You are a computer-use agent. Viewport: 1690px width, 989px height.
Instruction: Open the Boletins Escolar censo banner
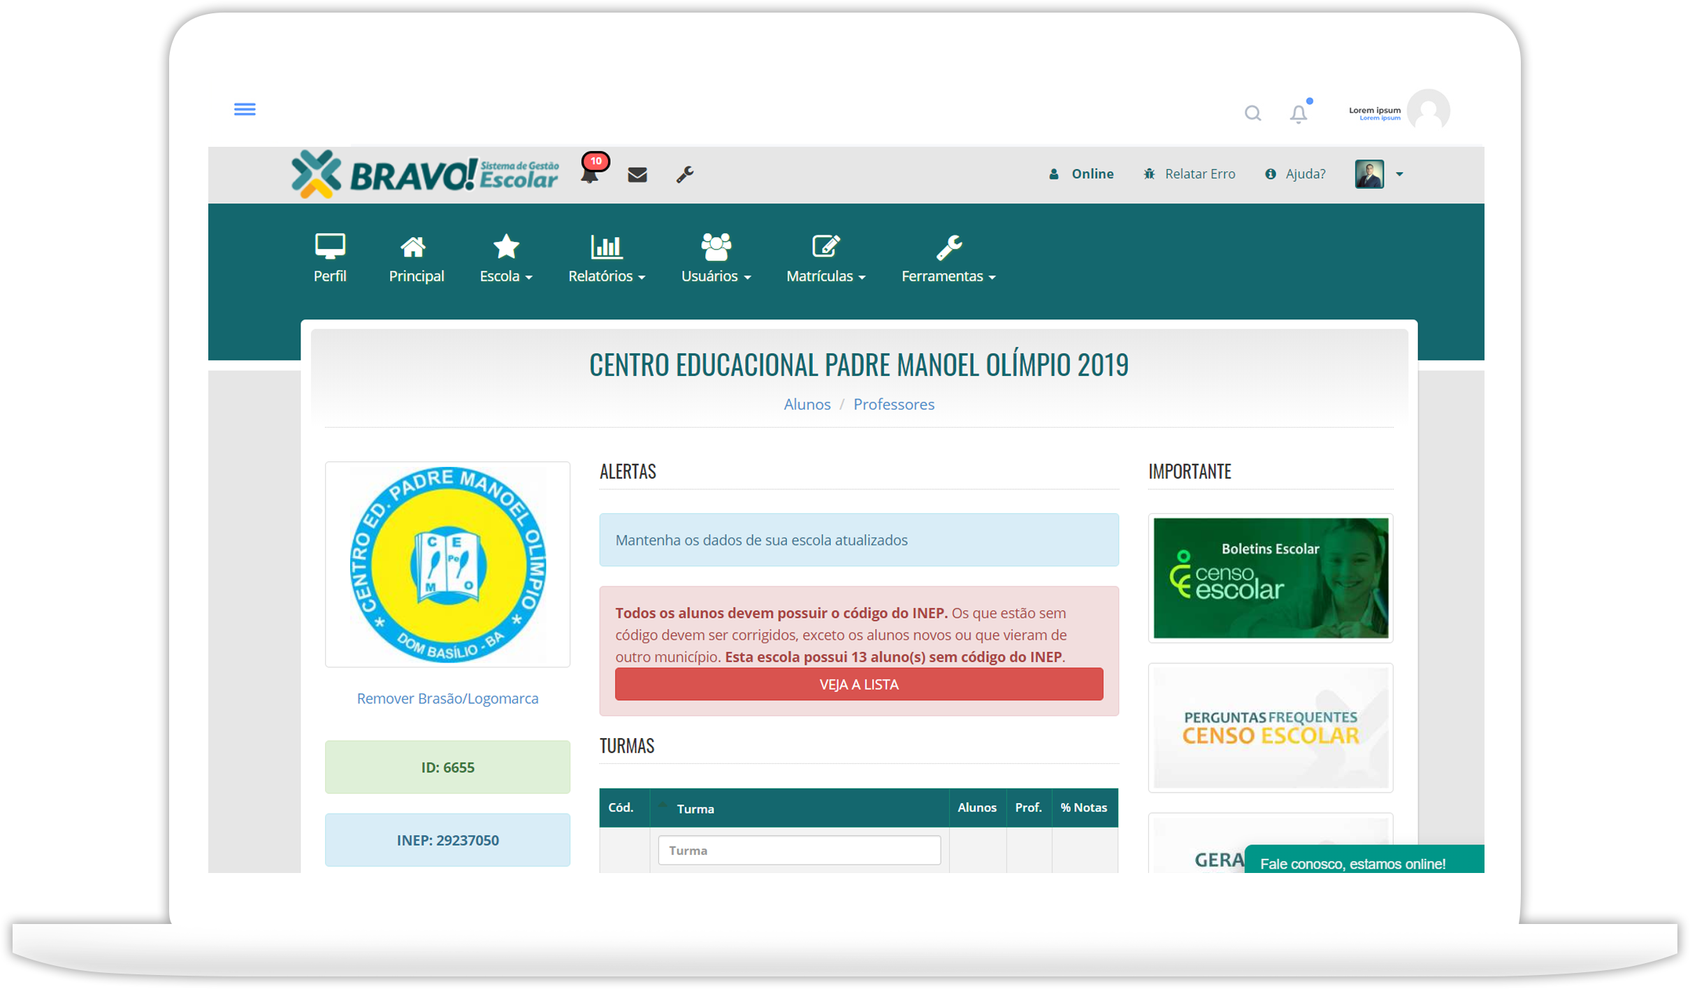tap(1271, 578)
